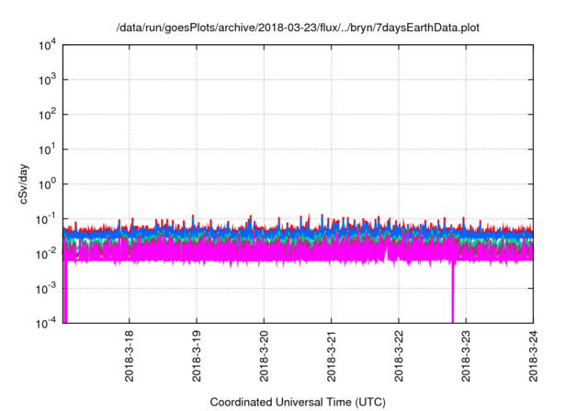Click the 10^-4 y-axis tick label
Viewport: 588px width, 411px height.
point(46,323)
